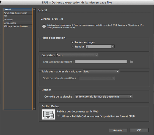Click the sidebar scroll down arrow
The image size is (154, 135).
pos(34,109)
